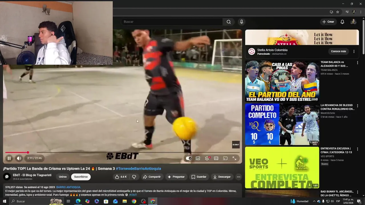
Task: Focus the Buscar search field
Action: point(172,22)
